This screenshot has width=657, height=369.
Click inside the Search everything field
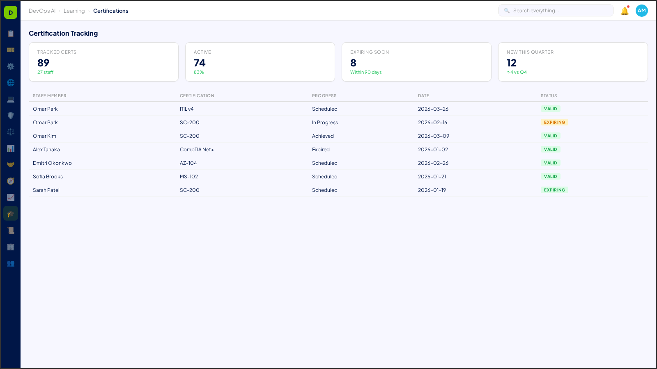[555, 10]
